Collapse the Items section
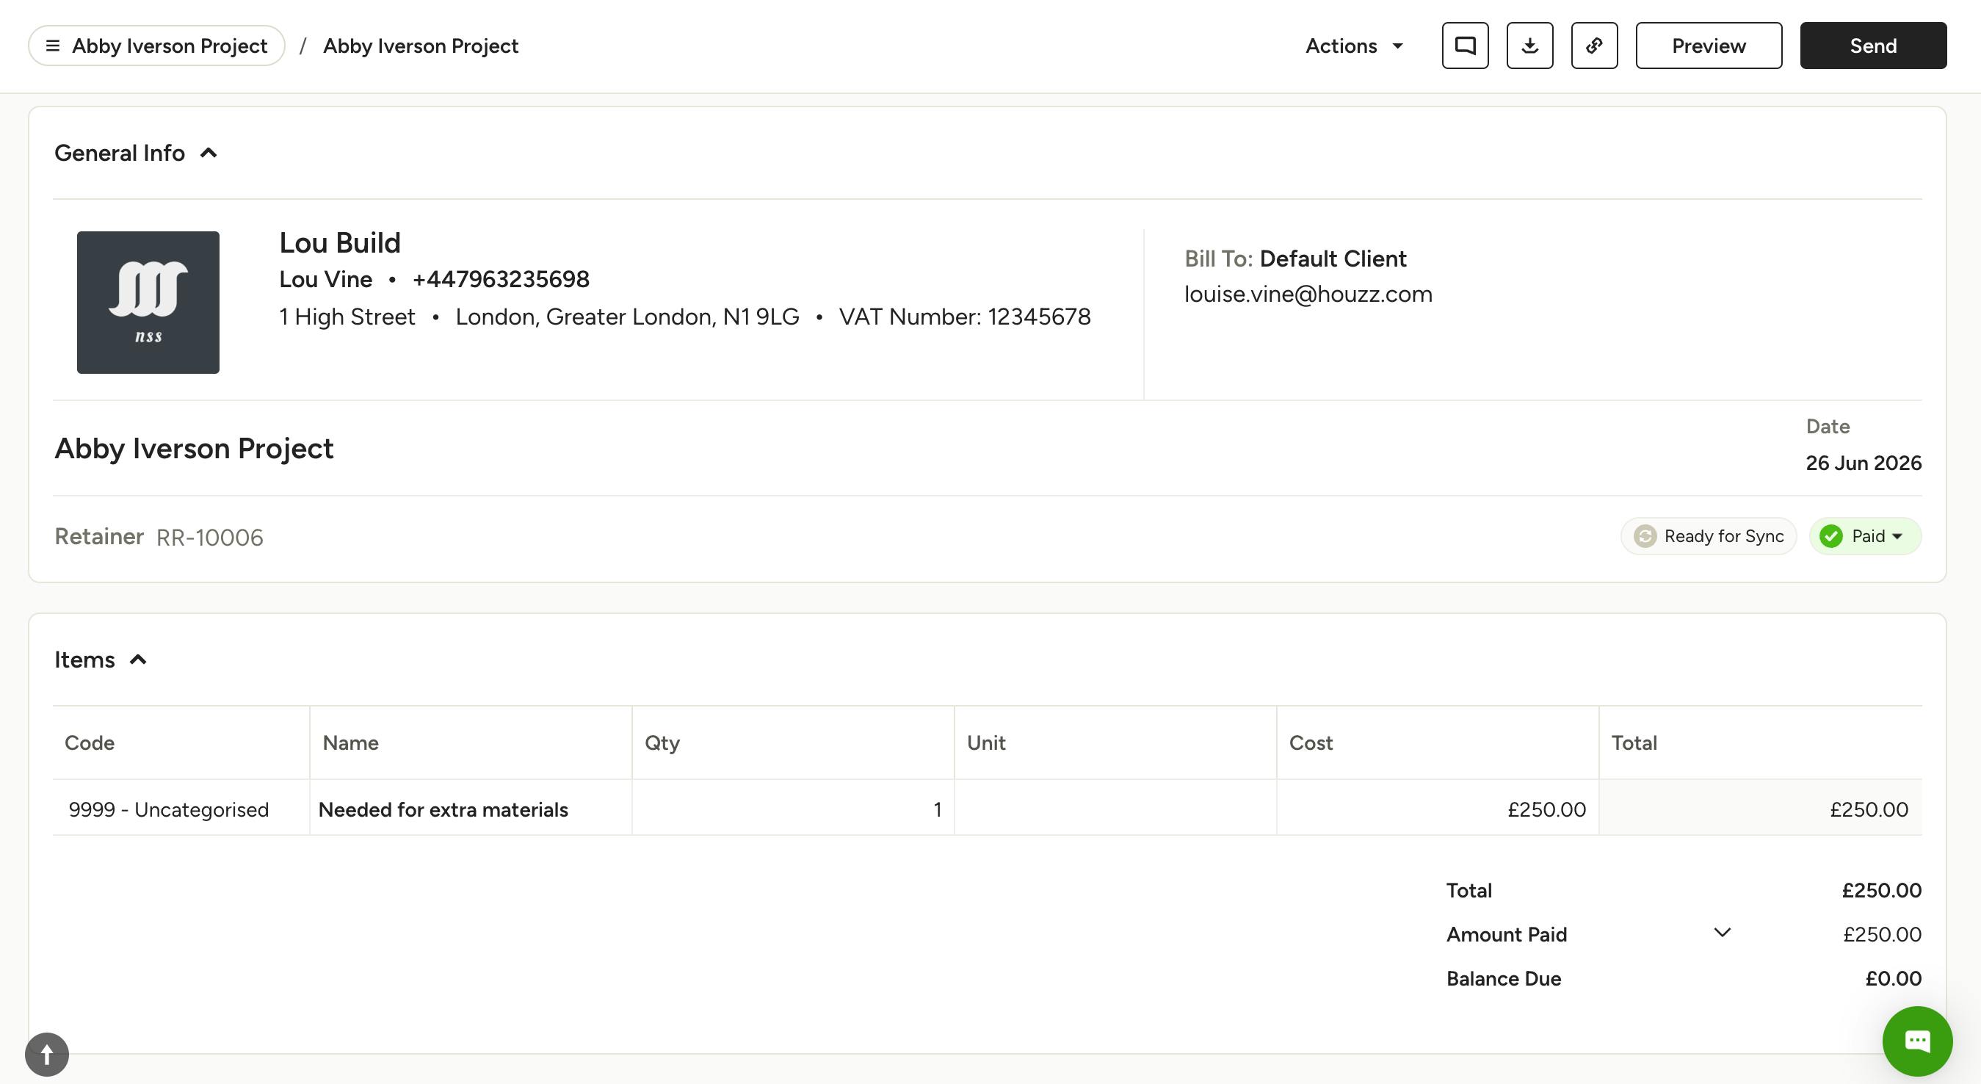Screen dimensions: 1981x1084 tap(139, 660)
